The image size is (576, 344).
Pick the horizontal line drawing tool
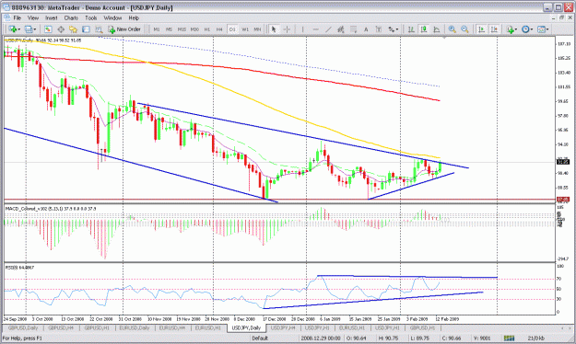tap(315, 29)
